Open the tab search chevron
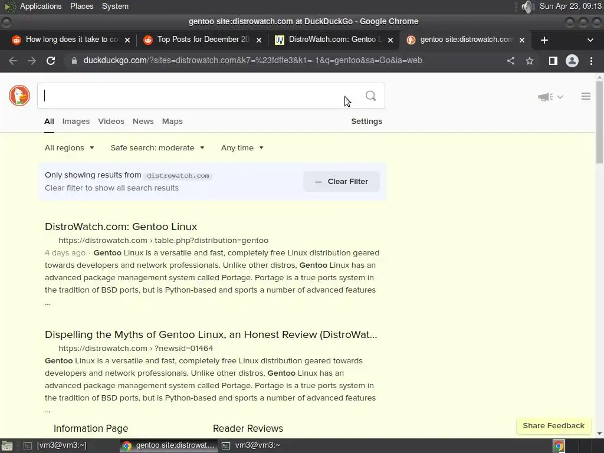 [x=590, y=40]
